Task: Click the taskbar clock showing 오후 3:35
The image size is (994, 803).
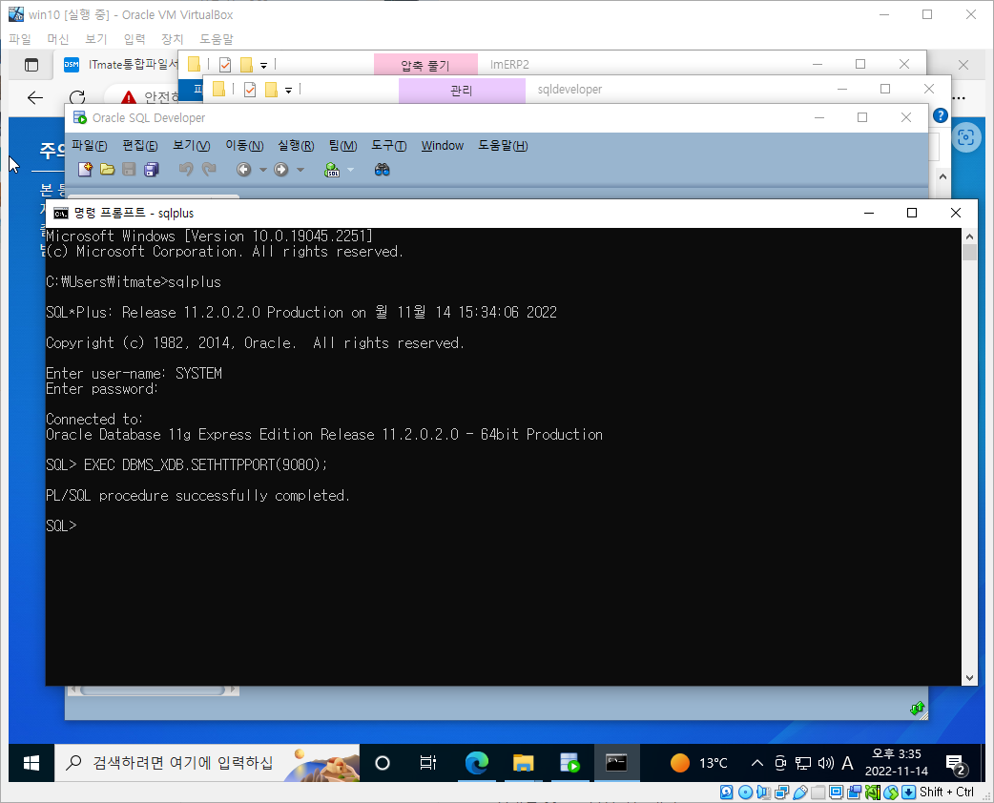Action: click(897, 762)
